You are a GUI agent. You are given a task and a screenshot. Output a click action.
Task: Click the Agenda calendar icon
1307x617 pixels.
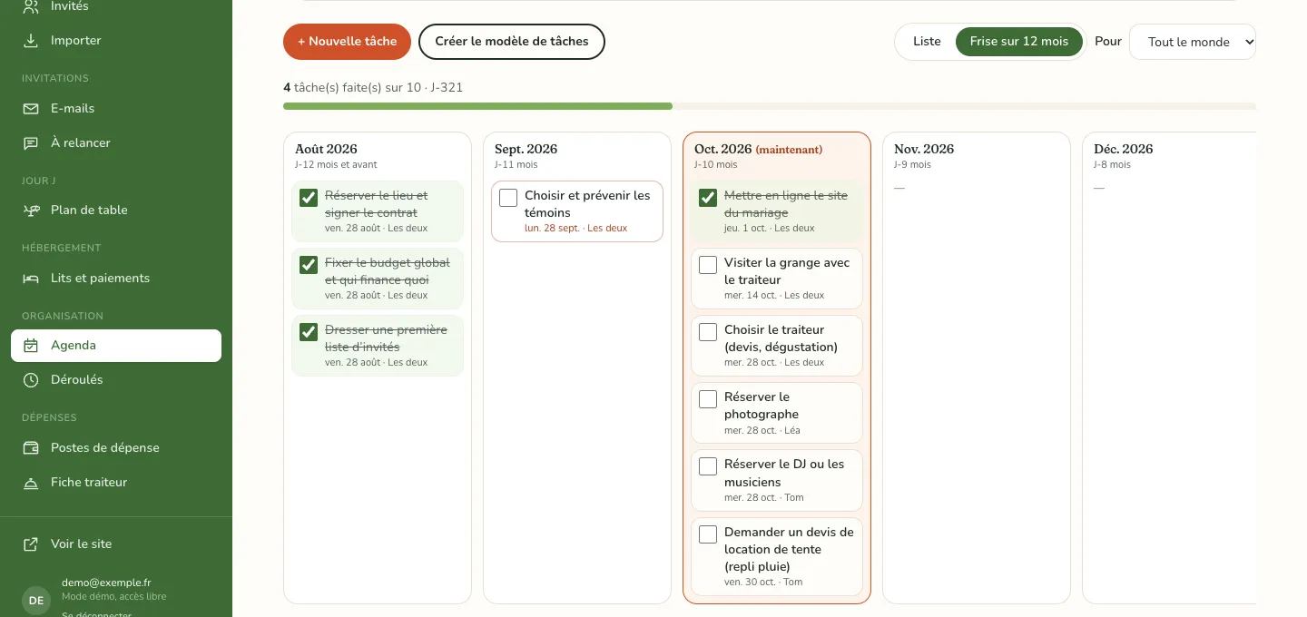pos(31,346)
